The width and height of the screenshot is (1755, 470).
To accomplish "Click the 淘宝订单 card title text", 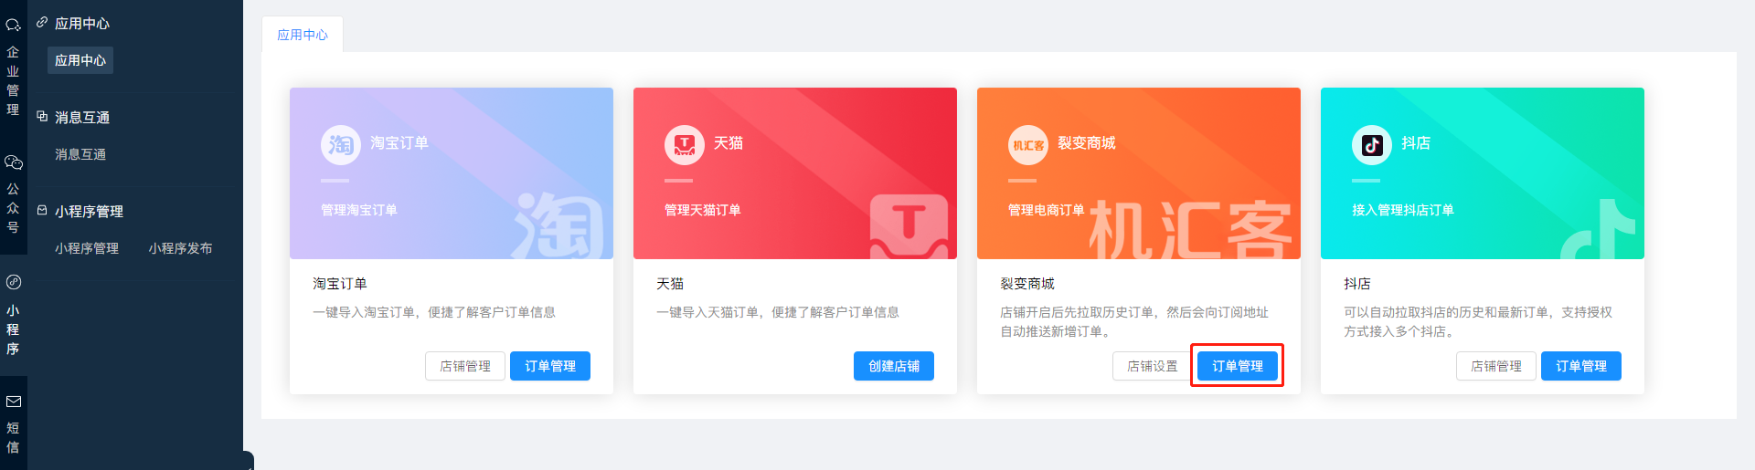I will click(x=340, y=284).
